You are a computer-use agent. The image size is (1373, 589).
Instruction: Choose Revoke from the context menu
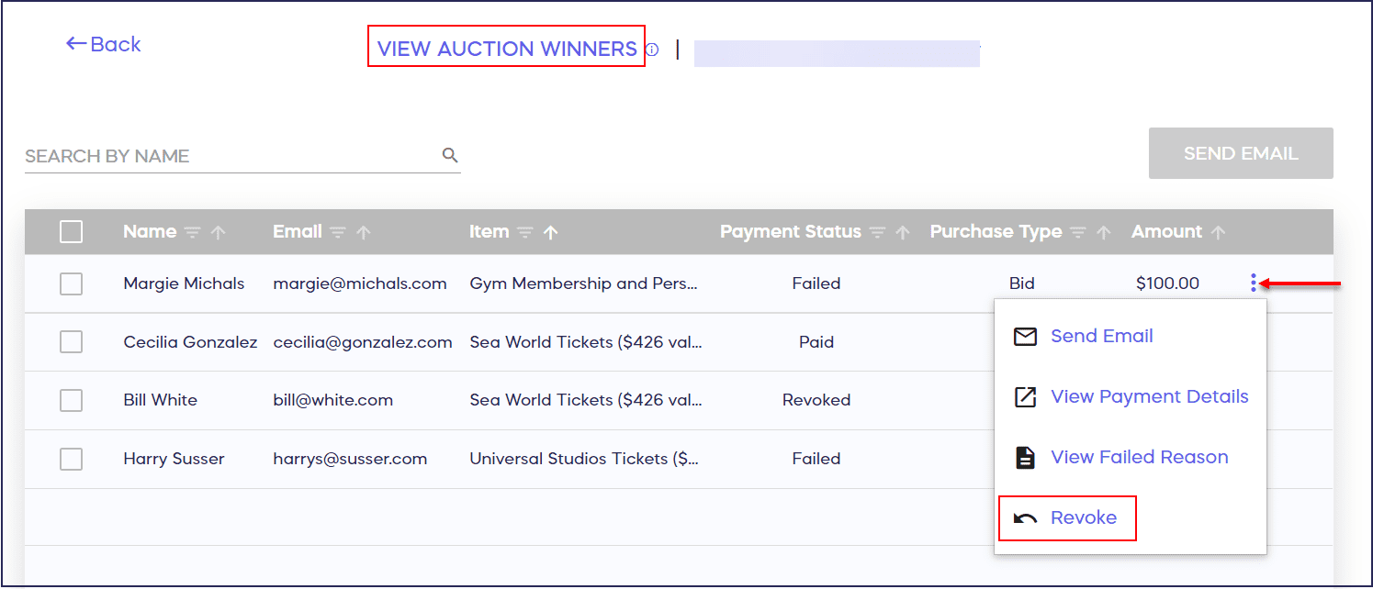(x=1083, y=517)
